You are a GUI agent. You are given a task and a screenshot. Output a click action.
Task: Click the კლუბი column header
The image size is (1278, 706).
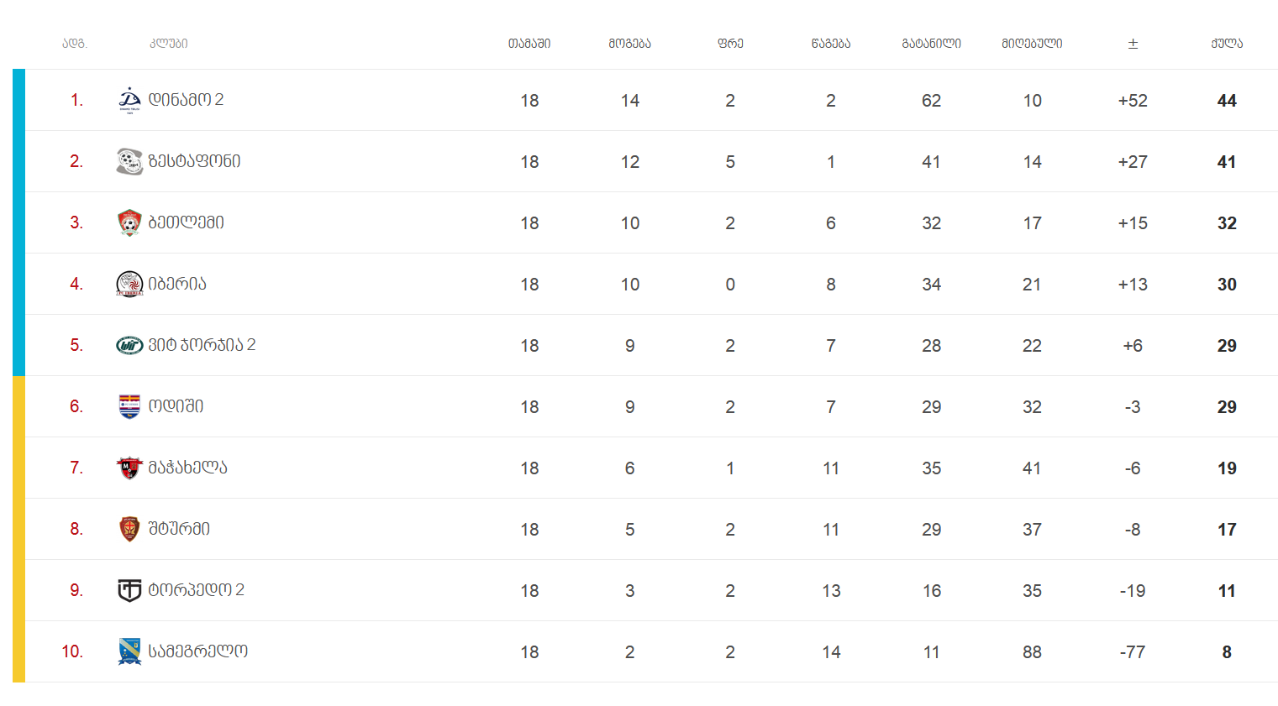[x=168, y=44]
